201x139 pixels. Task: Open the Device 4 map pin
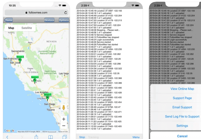click(35, 81)
